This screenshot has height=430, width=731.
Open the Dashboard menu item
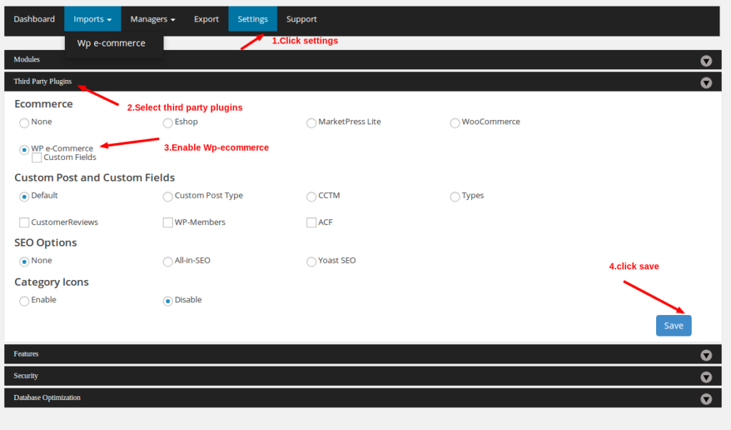[x=34, y=19]
